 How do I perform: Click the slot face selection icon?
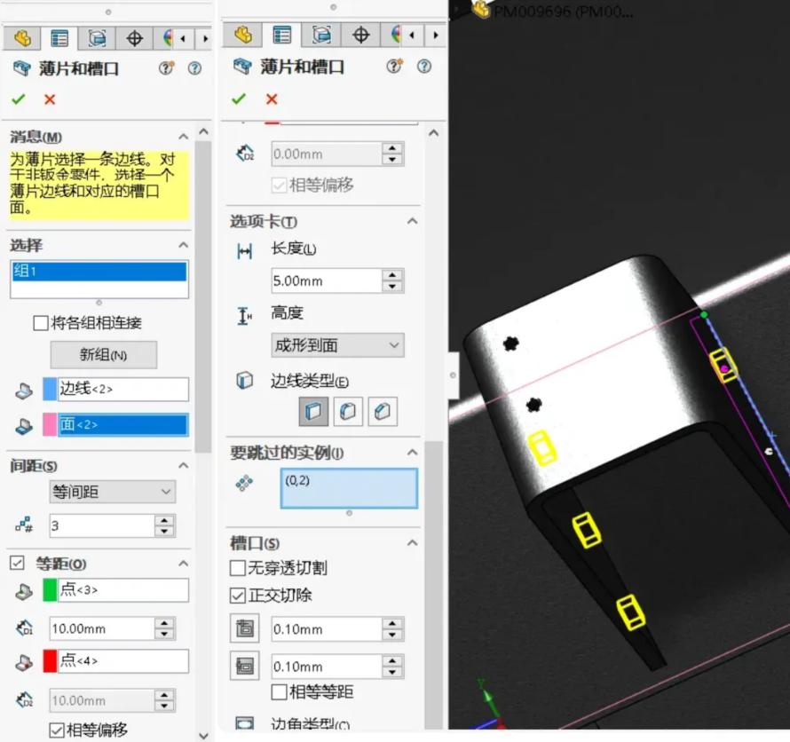(x=24, y=426)
